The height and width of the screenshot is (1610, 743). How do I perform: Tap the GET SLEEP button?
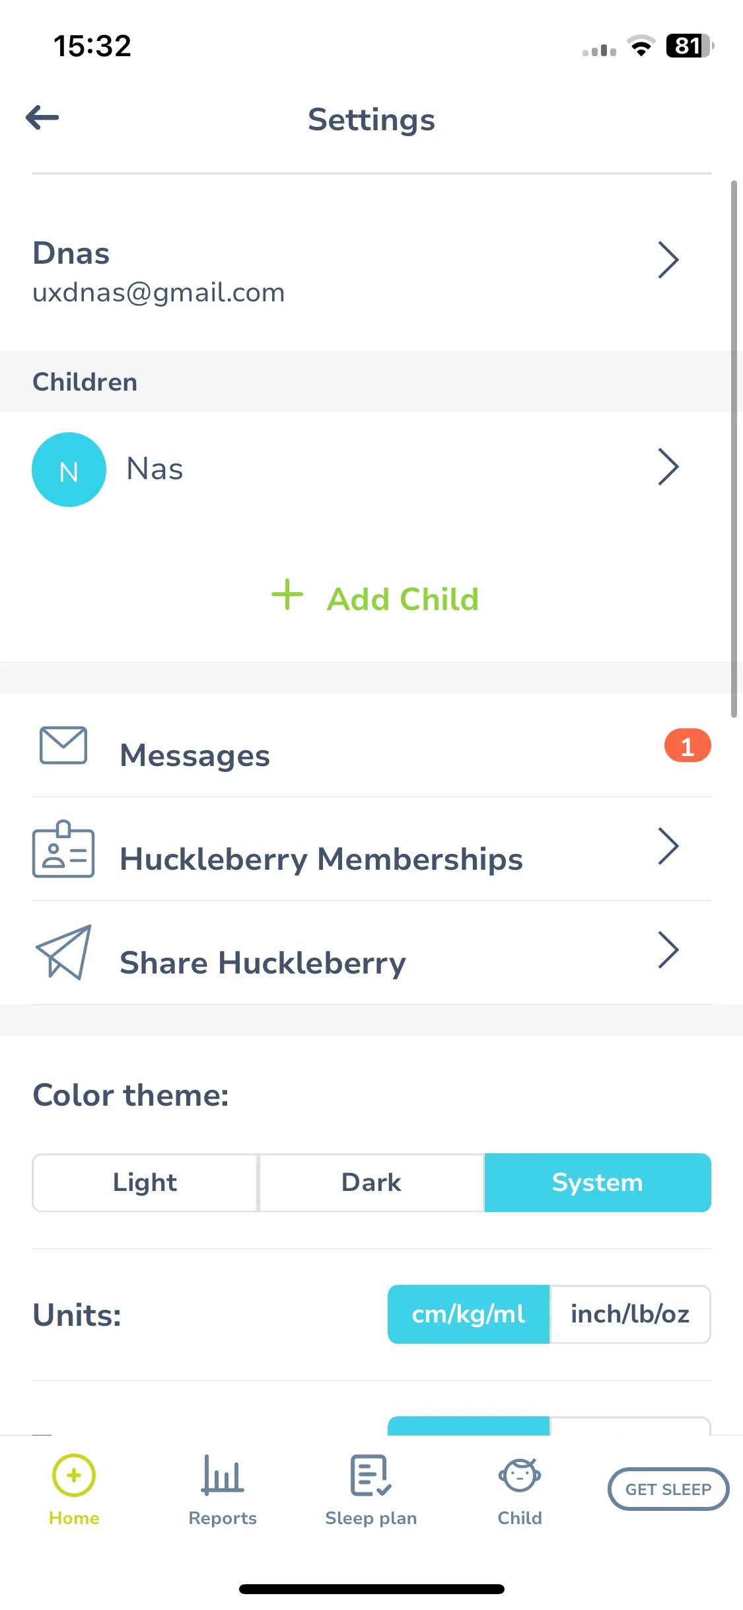(x=668, y=1489)
